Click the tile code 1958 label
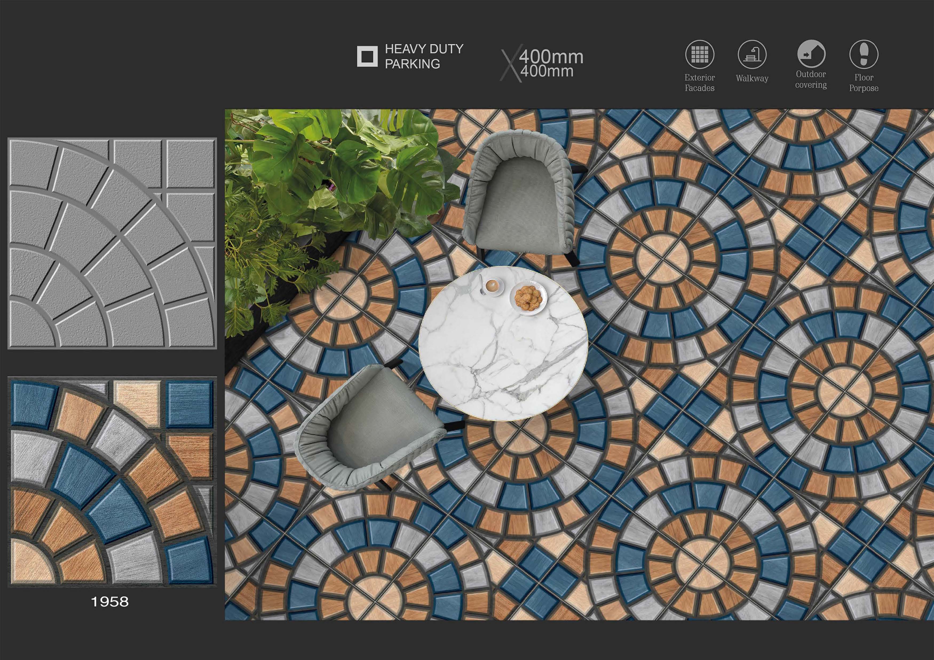The image size is (934, 660). point(110,601)
